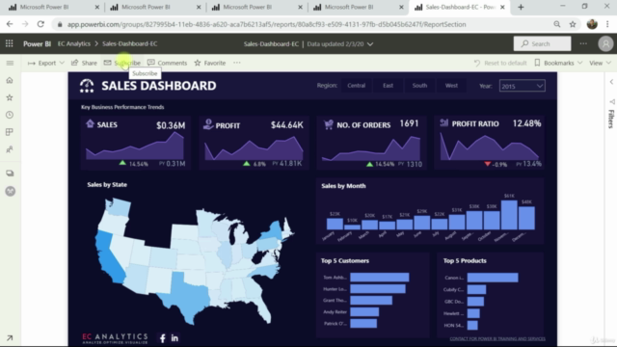This screenshot has width=617, height=347.
Task: Open the user account avatar in Power BI header
Action: click(x=605, y=43)
